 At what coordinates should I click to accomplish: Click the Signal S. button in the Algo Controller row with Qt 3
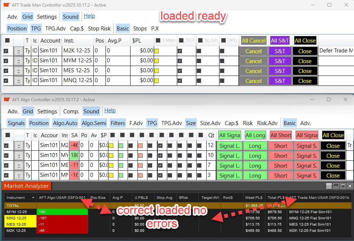pyautogui.click(x=307, y=175)
